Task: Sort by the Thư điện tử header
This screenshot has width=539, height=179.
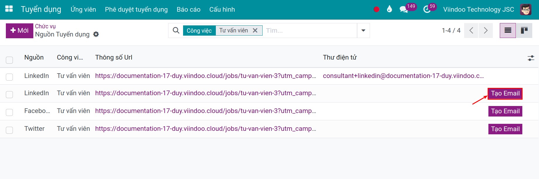Action: click(340, 58)
